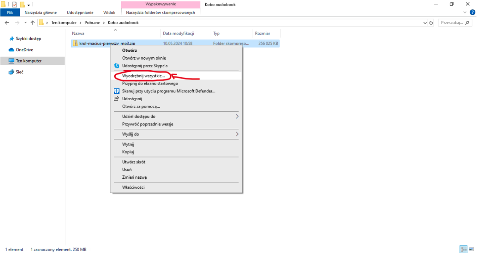This screenshot has height=255, width=478.
Task: Click the Przeszukaj search field
Action: pyautogui.click(x=455, y=23)
